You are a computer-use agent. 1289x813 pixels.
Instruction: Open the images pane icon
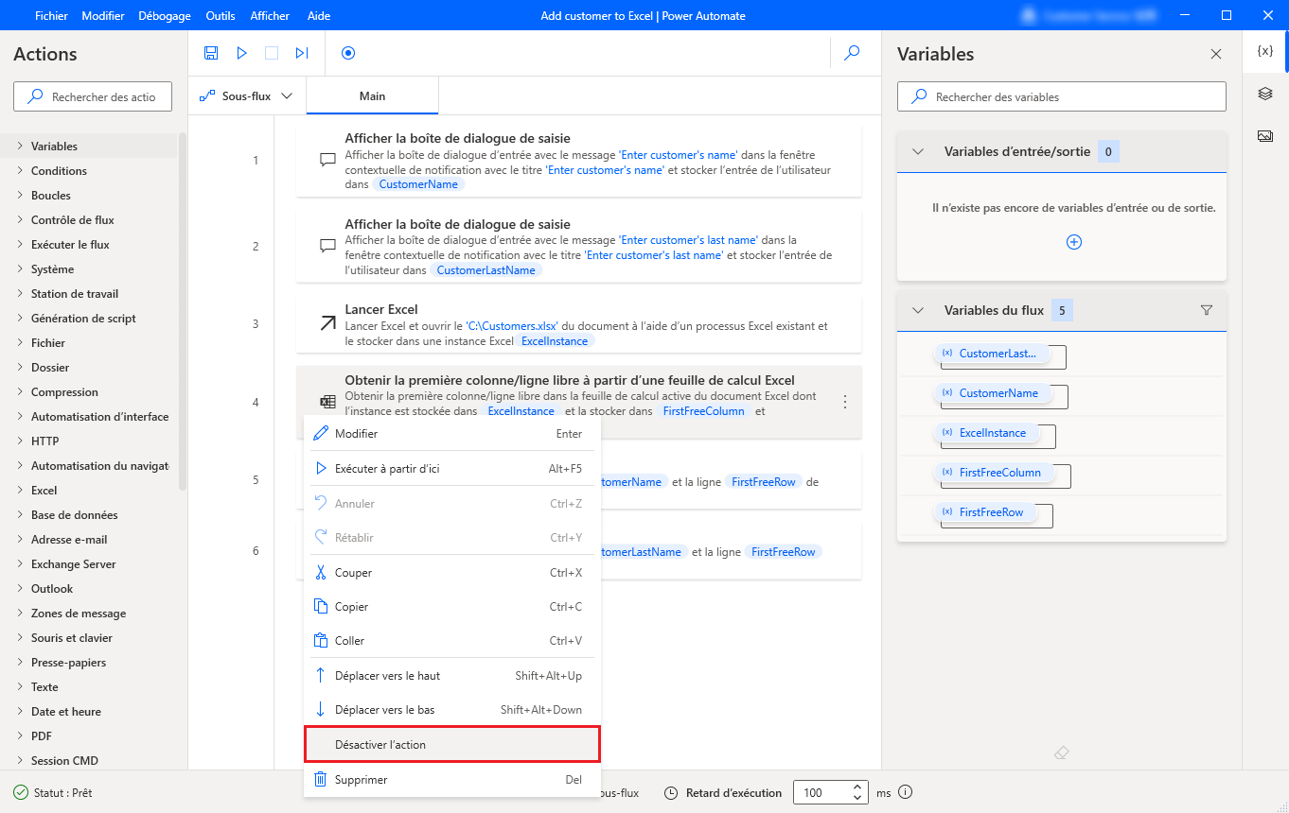[x=1264, y=136]
